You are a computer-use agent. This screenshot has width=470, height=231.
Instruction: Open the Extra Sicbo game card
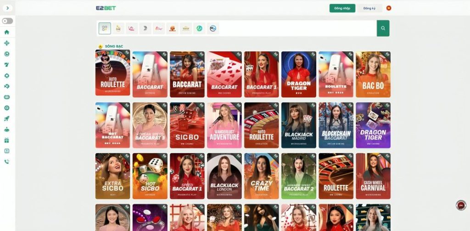point(113,176)
